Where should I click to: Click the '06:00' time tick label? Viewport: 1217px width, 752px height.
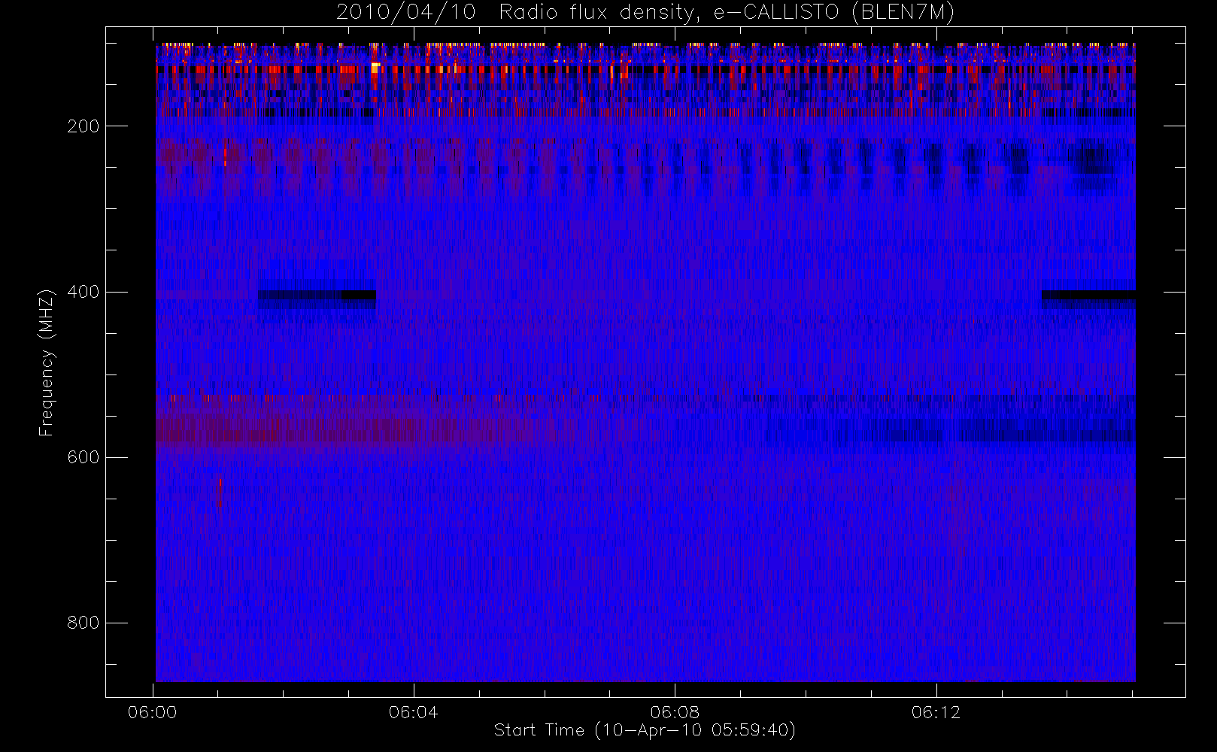pos(153,712)
